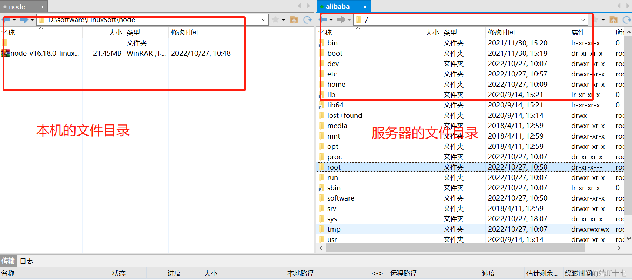Go to home folder in local node pane
632x280 pixels.
294,20
